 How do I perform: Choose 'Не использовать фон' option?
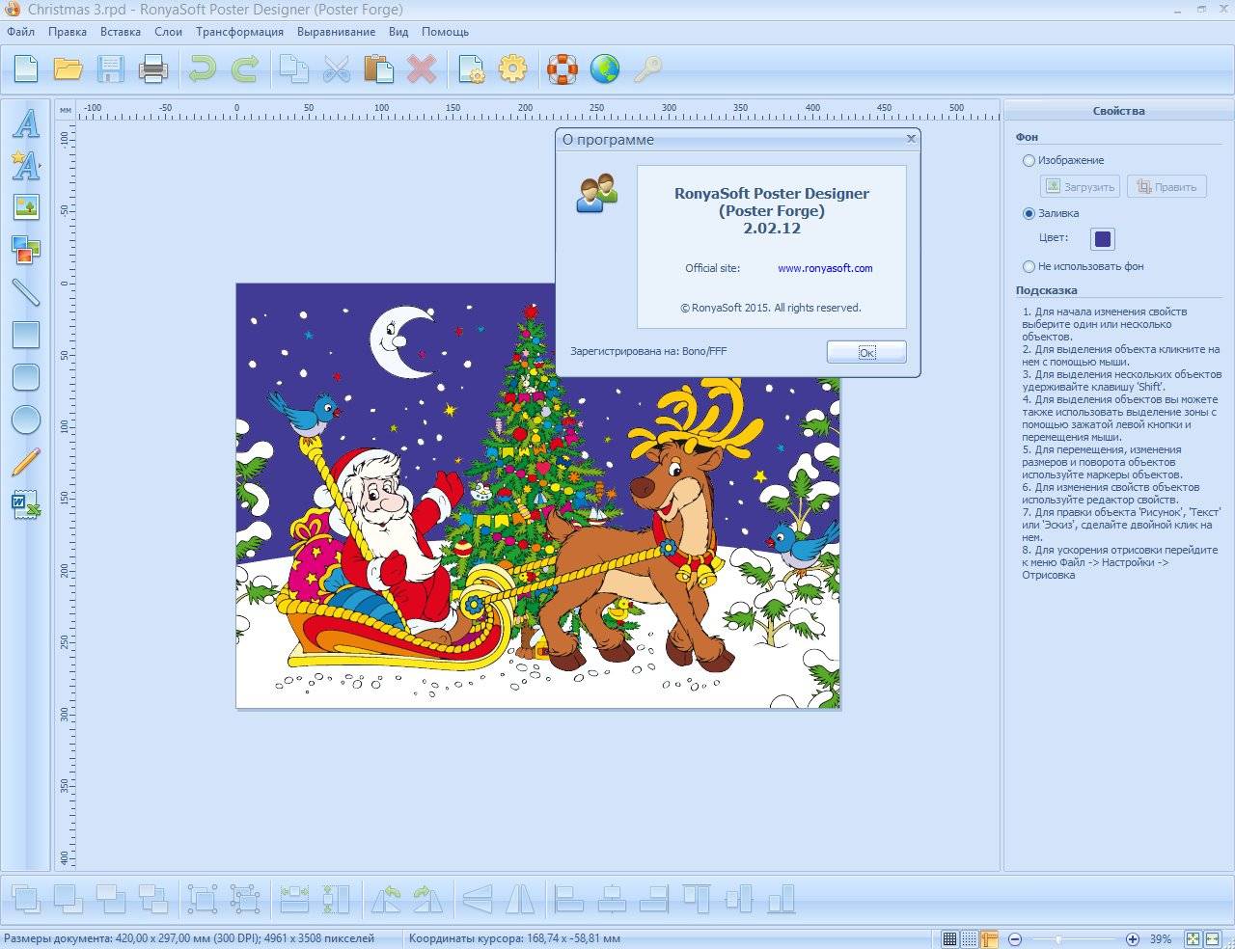pyautogui.click(x=1083, y=266)
